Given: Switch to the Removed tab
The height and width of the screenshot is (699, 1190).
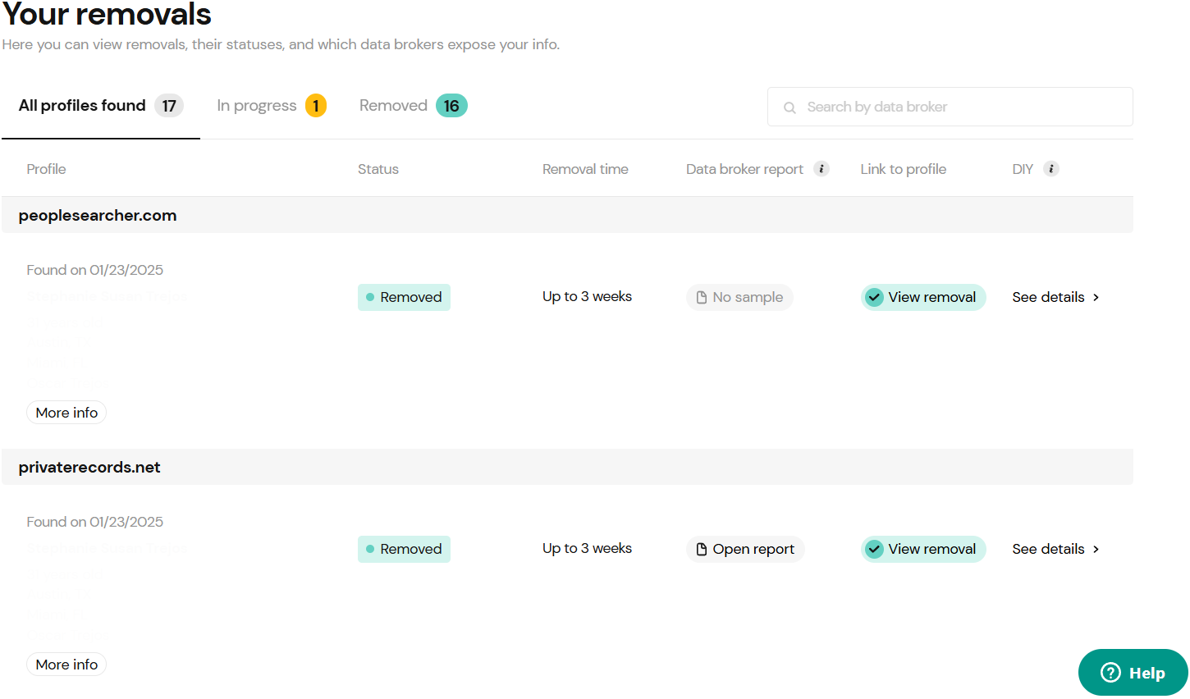Looking at the screenshot, I should coord(413,106).
